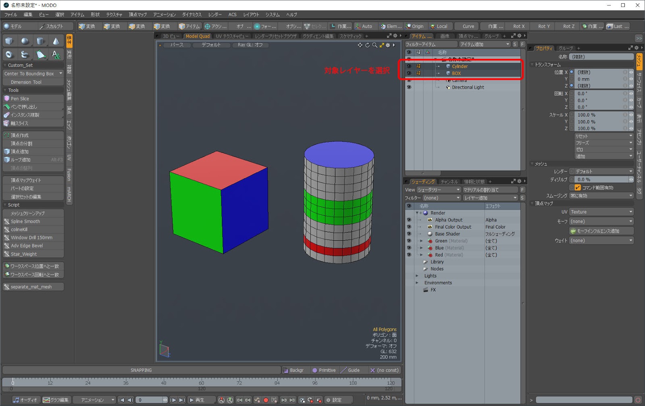
Task: Toggle visibility of Base Shader
Action: [409, 234]
